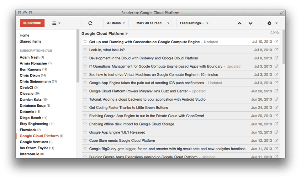
Task: Select Close.io subscription
Action: click(x=29, y=94)
